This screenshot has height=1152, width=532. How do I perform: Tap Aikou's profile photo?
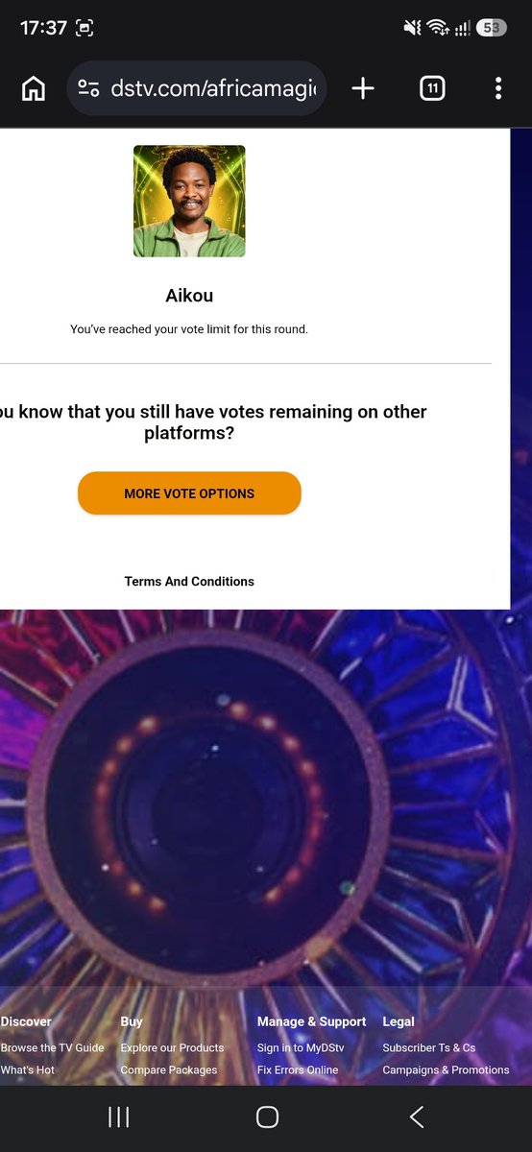click(189, 202)
